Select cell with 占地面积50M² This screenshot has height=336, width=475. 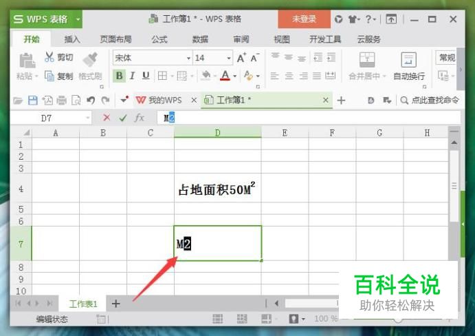pos(217,188)
